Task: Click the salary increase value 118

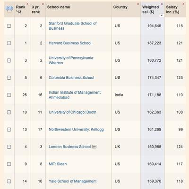Action: click(x=180, y=181)
